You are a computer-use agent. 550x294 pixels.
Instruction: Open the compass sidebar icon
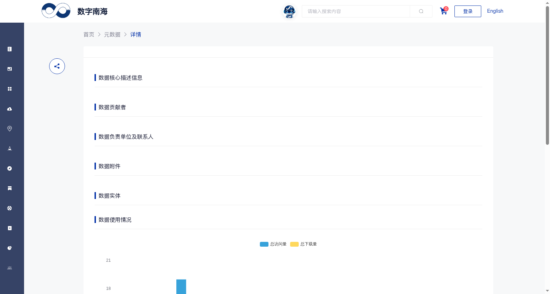pyautogui.click(x=10, y=168)
